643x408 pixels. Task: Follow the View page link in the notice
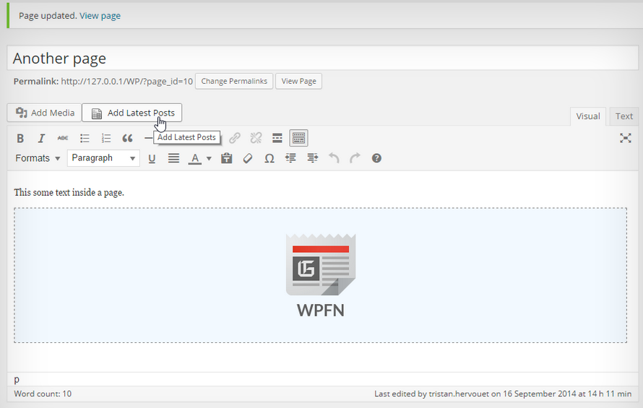[100, 16]
